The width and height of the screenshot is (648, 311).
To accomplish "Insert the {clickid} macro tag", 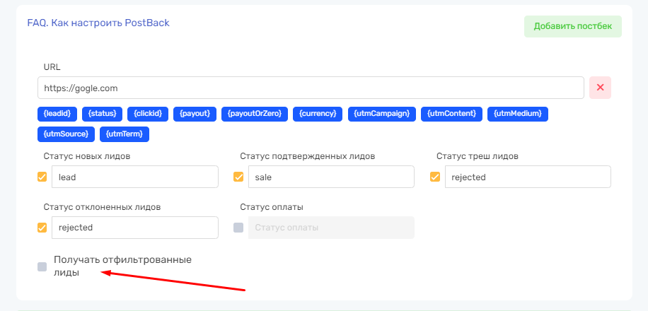I will point(148,113).
